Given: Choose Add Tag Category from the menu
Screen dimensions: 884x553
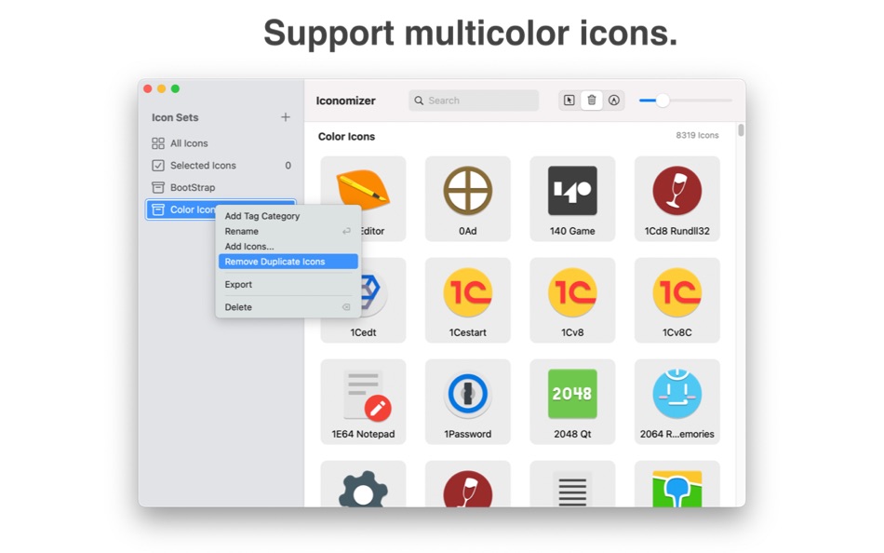Looking at the screenshot, I should pyautogui.click(x=263, y=216).
